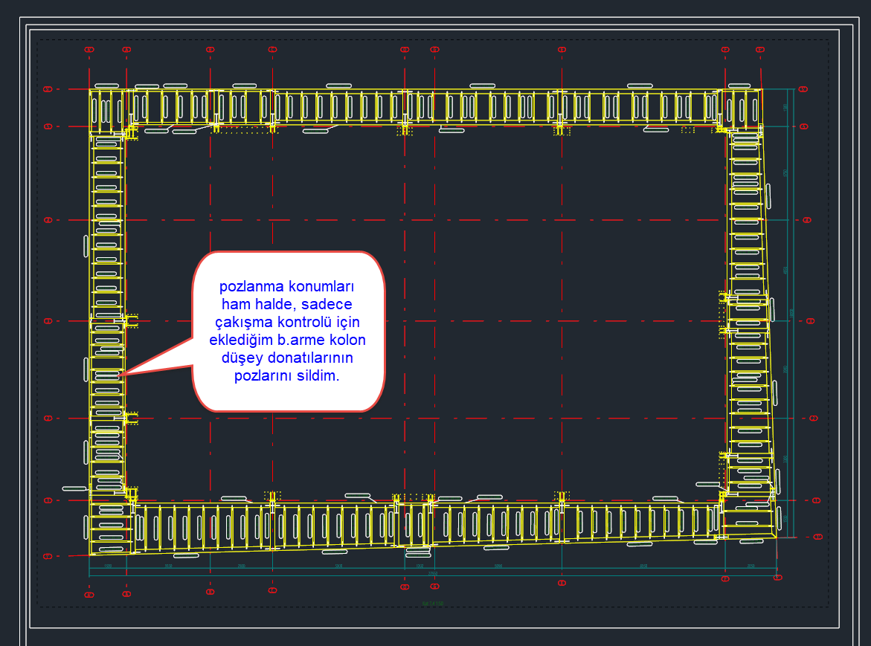The image size is (871, 646).
Task: Pick the leftmost grid bubble in bottom row
Action: coord(89,595)
